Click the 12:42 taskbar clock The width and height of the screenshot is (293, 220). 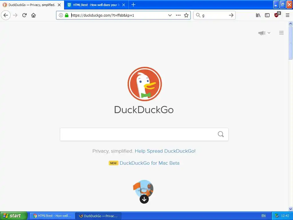(x=285, y=216)
